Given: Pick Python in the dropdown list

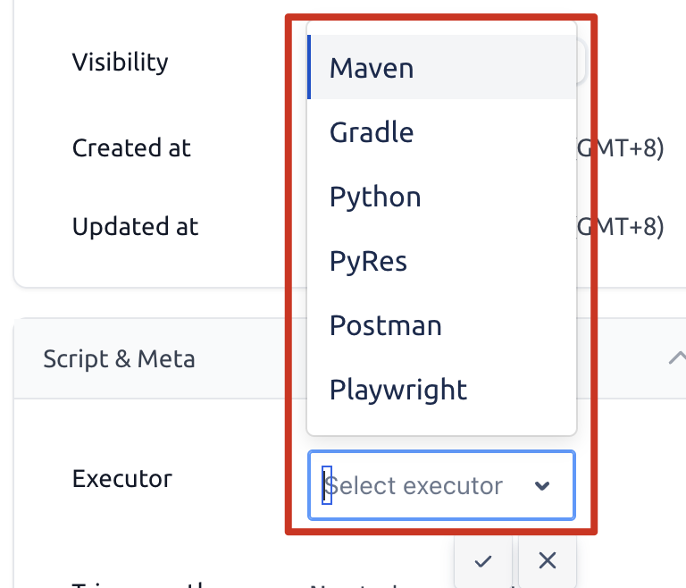Looking at the screenshot, I should [375, 197].
